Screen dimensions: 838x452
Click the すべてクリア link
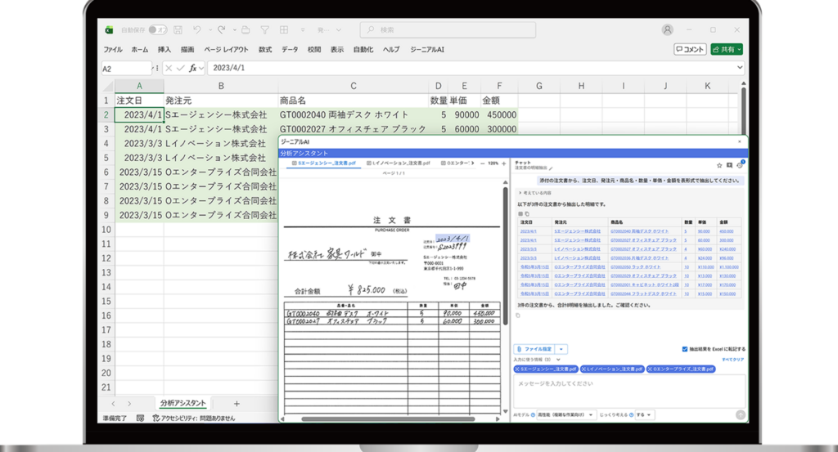tap(732, 360)
